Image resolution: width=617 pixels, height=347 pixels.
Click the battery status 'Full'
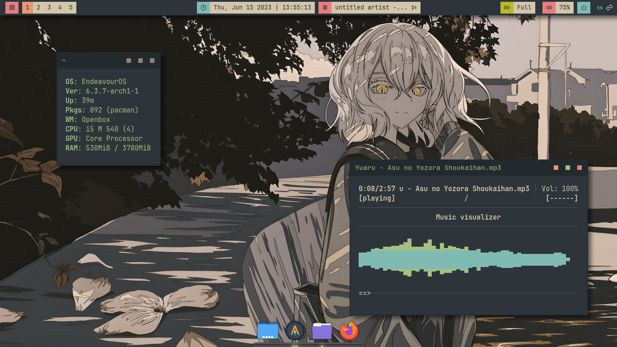pyautogui.click(x=524, y=8)
